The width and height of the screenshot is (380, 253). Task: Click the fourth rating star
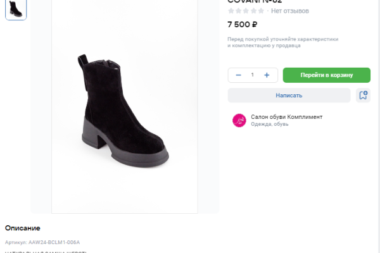click(x=254, y=11)
